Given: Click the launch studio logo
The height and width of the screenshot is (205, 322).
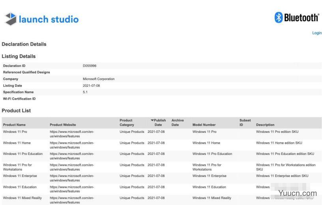Looking at the screenshot, I should [41, 19].
